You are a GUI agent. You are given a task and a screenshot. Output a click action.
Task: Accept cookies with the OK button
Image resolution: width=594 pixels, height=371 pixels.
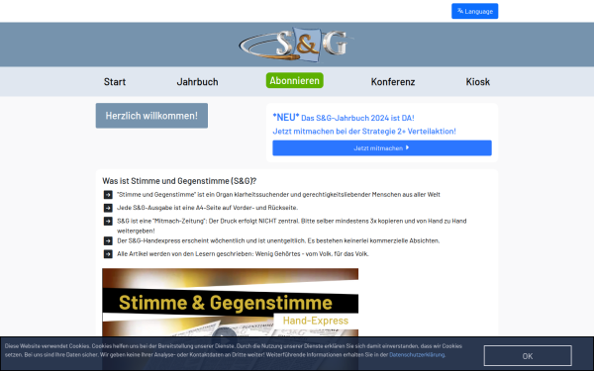tap(528, 356)
